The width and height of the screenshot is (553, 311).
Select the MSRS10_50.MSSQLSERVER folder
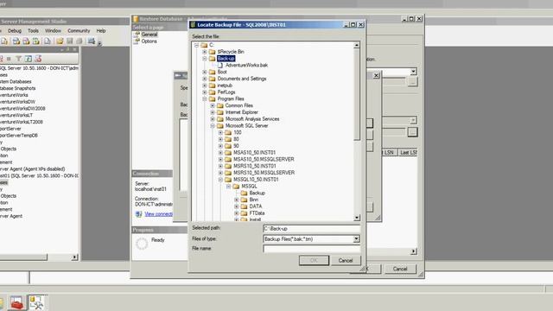[264, 173]
